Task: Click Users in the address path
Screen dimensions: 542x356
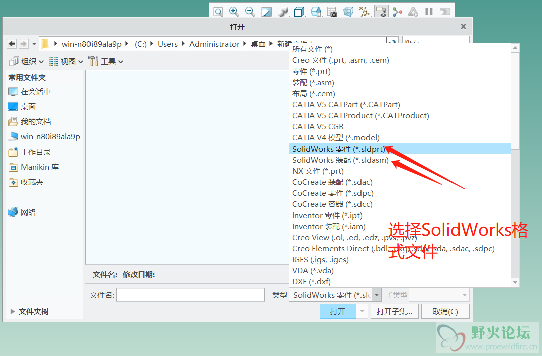Action: coord(168,44)
